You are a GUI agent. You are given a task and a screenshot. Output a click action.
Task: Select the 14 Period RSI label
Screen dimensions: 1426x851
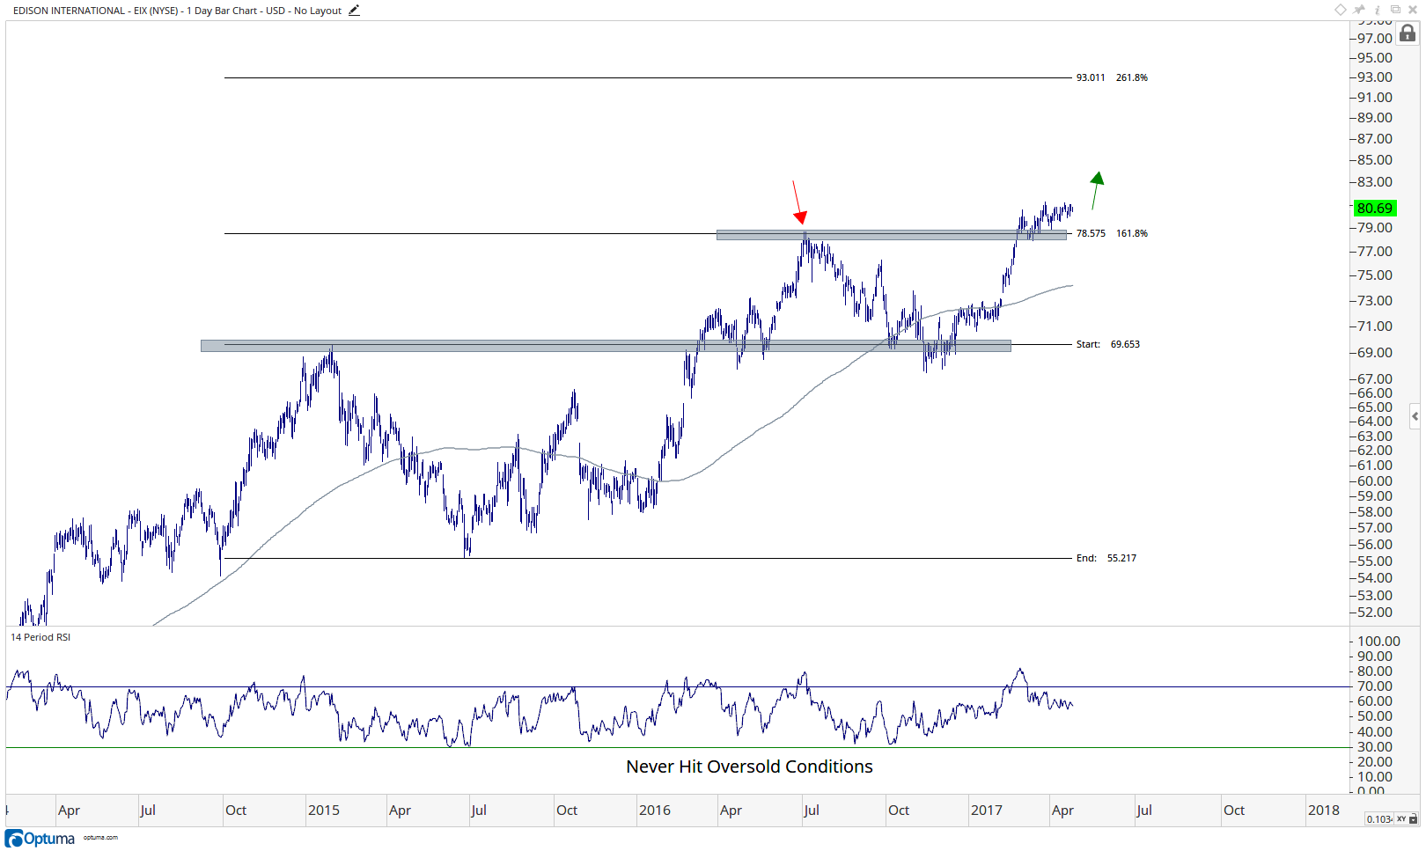pos(40,637)
